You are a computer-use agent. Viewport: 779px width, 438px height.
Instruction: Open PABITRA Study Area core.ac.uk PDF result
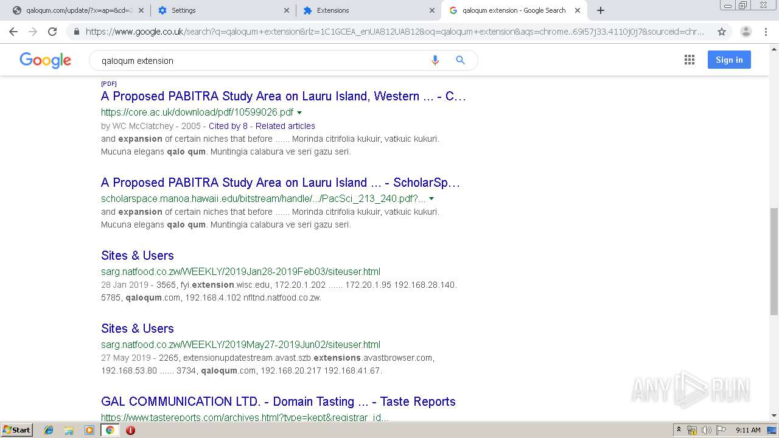(x=284, y=96)
